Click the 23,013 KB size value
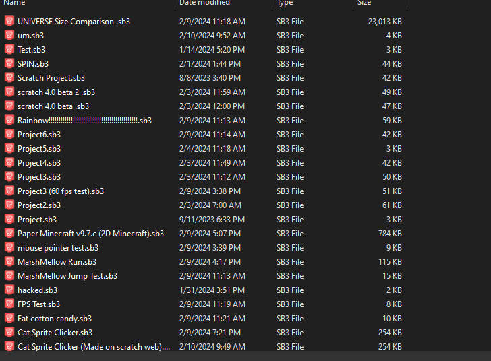Screen dimensions: 491x361 click(385, 22)
